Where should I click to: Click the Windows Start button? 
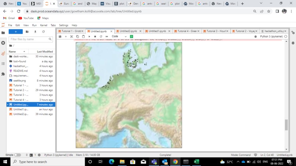click(5, 162)
